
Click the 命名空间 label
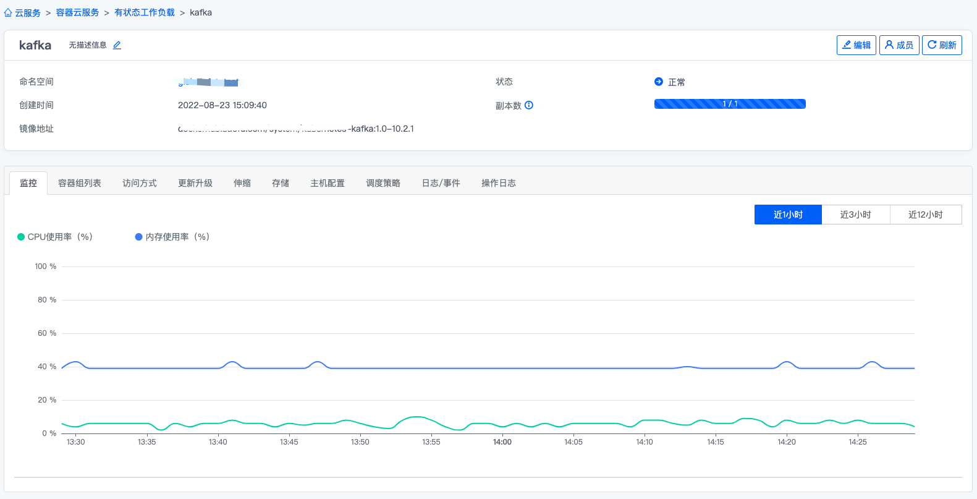tap(36, 82)
